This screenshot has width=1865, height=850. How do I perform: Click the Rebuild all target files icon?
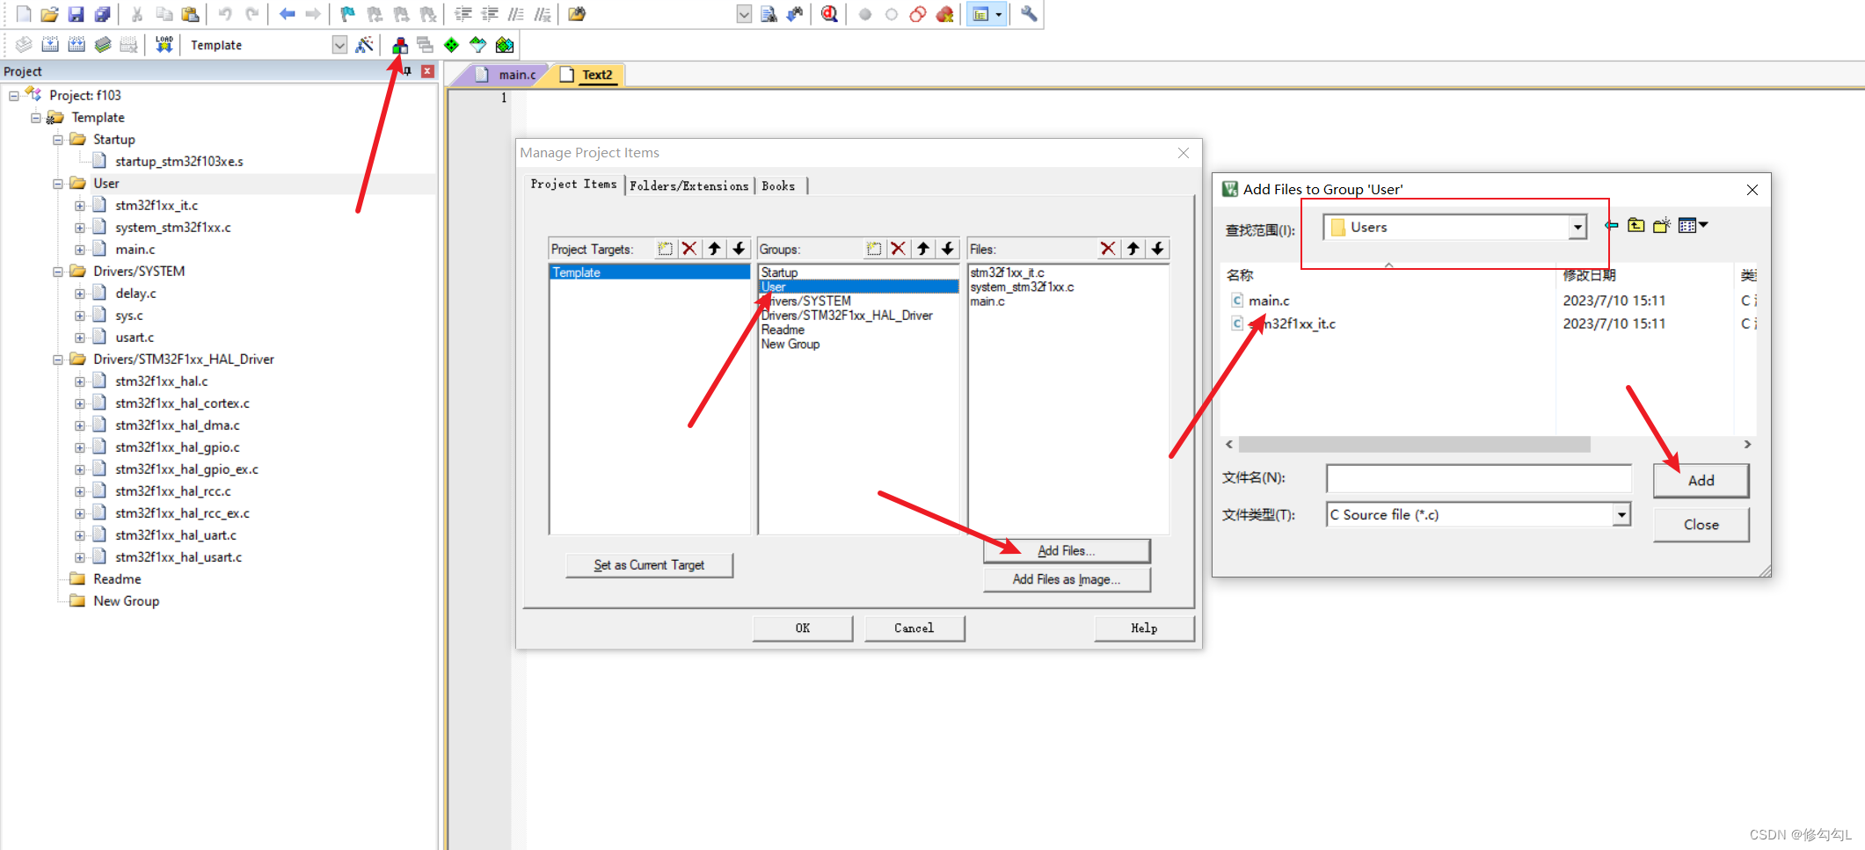click(x=76, y=45)
